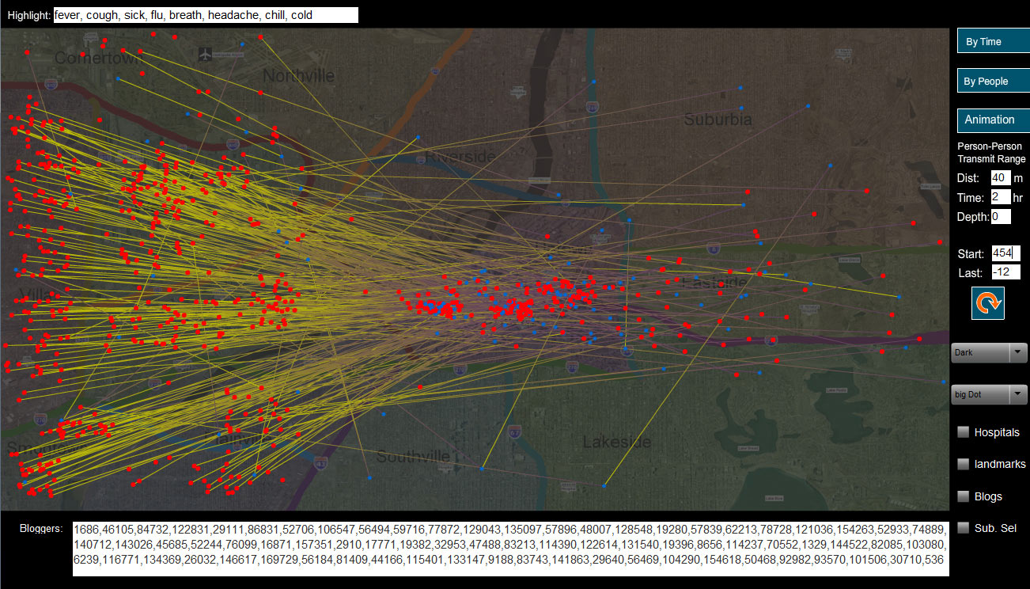Screen dimensions: 1030x589
Task: Open the Dark theme dropdown
Action: [989, 353]
